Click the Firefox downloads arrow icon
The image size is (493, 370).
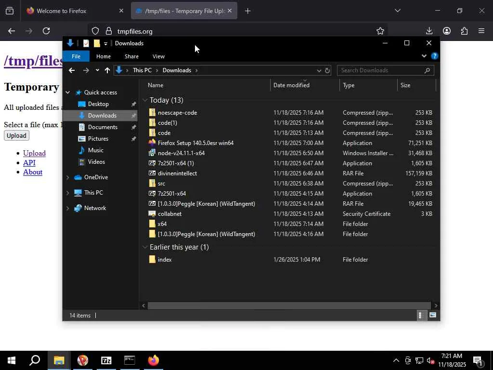pos(429,31)
